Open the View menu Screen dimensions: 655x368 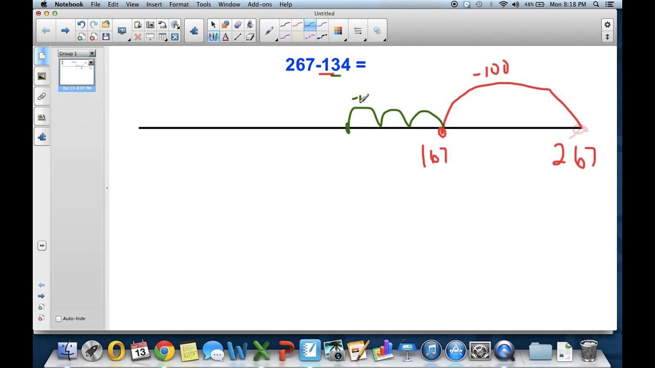[x=133, y=4]
